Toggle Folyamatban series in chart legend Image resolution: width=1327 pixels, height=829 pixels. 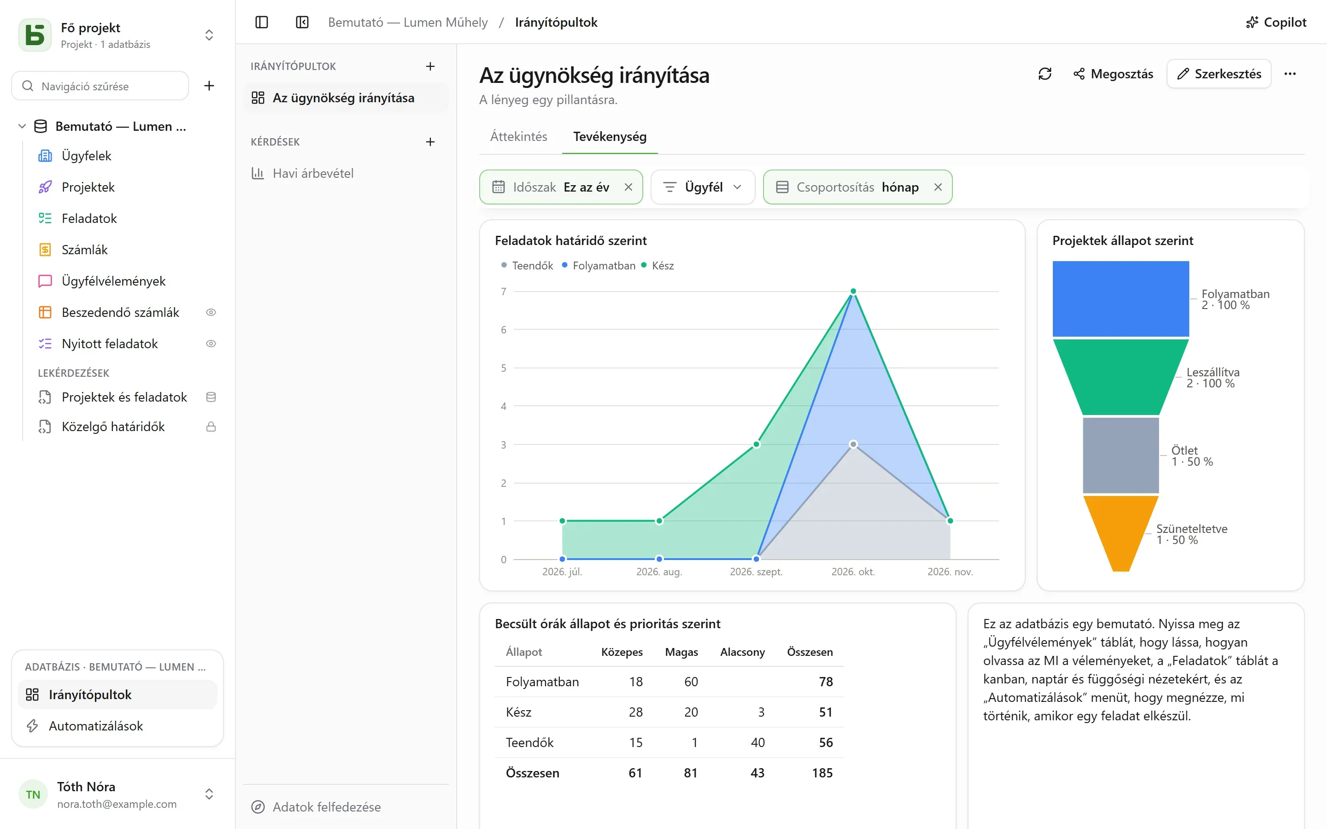tap(598, 266)
